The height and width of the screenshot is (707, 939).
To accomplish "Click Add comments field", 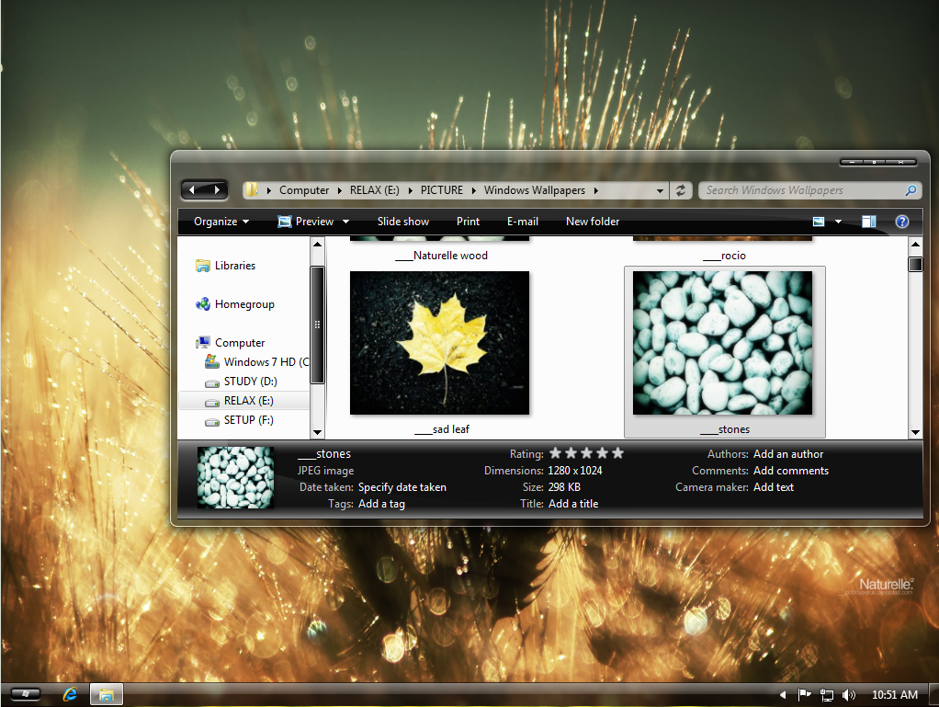I will pos(790,471).
